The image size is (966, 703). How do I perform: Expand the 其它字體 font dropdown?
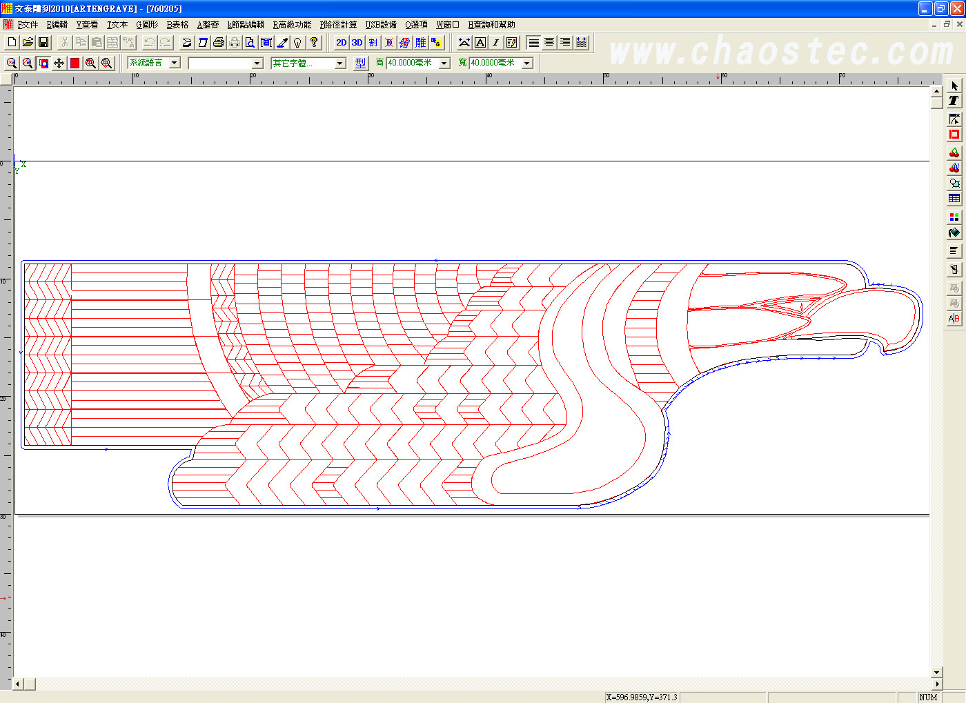[340, 63]
